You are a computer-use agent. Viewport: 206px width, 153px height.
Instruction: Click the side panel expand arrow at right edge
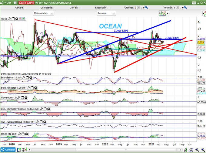[x=204, y=13]
